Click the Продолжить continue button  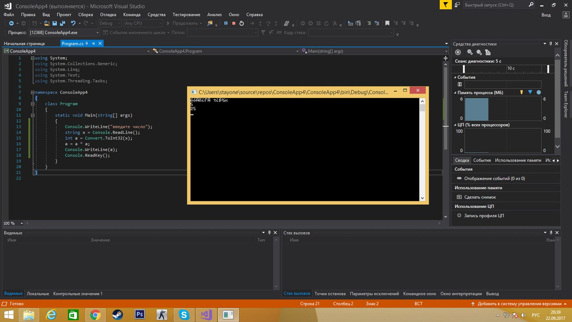click(184, 23)
